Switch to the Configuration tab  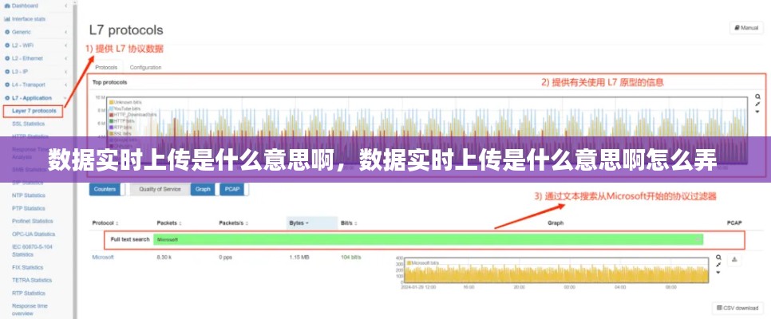pyautogui.click(x=146, y=68)
